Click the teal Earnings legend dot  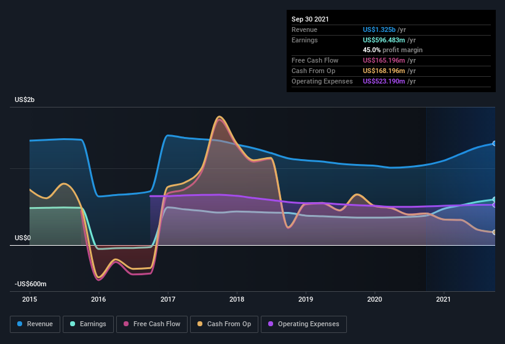73,324
